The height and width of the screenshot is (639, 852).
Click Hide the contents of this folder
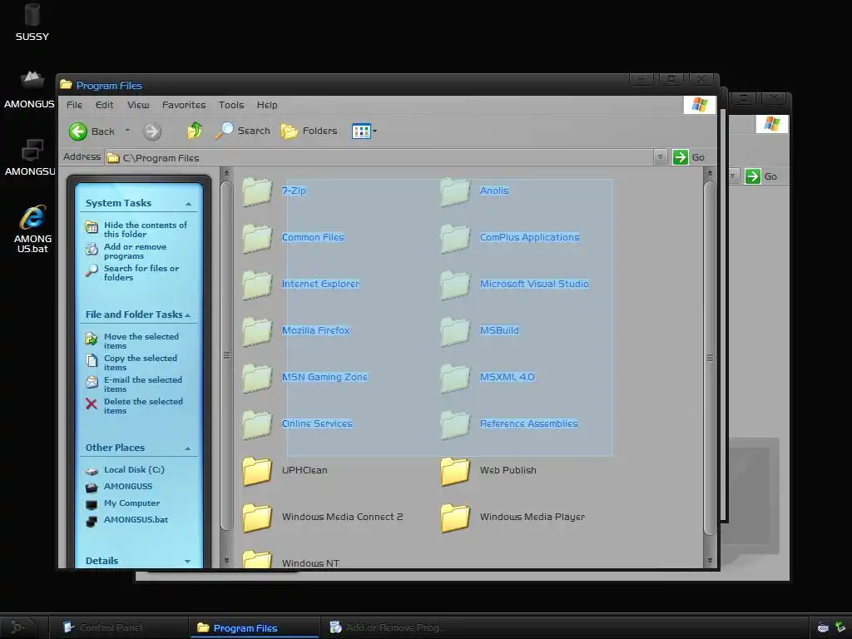point(145,230)
